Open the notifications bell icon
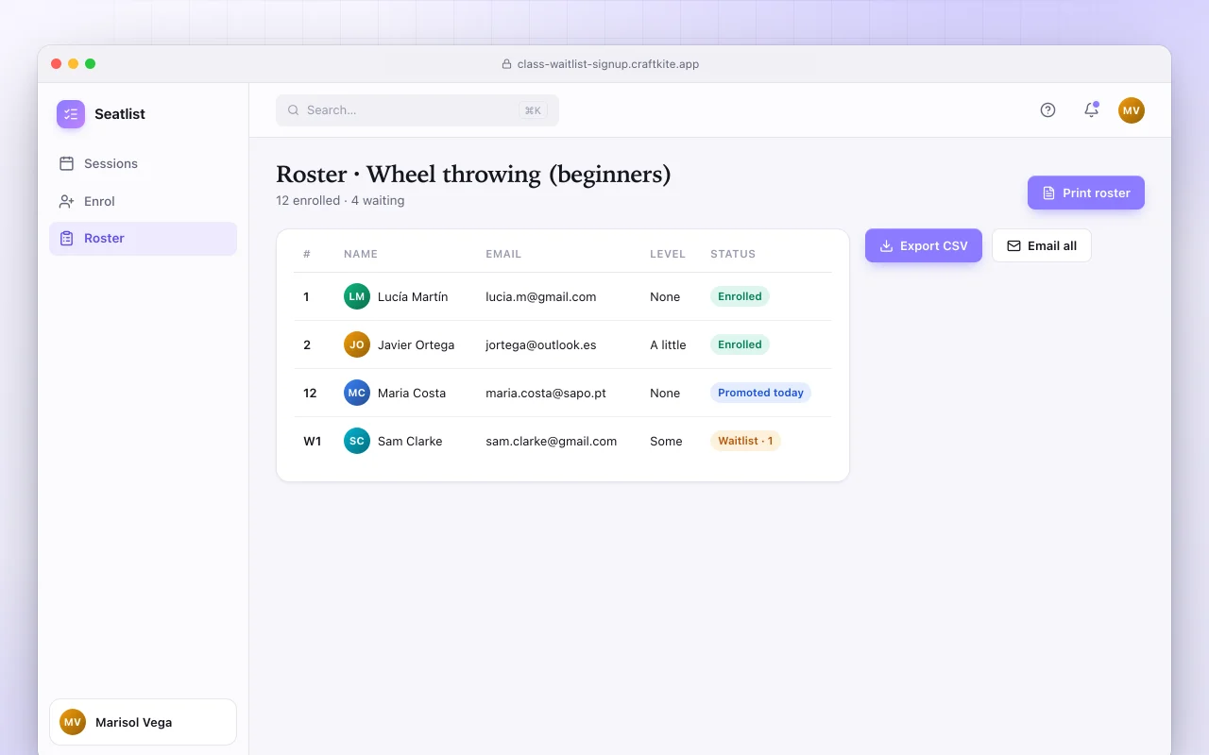Viewport: 1209px width, 755px height. click(x=1091, y=110)
